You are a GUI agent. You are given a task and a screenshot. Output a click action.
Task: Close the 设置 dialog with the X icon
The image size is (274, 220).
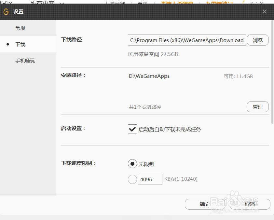pos(264,11)
